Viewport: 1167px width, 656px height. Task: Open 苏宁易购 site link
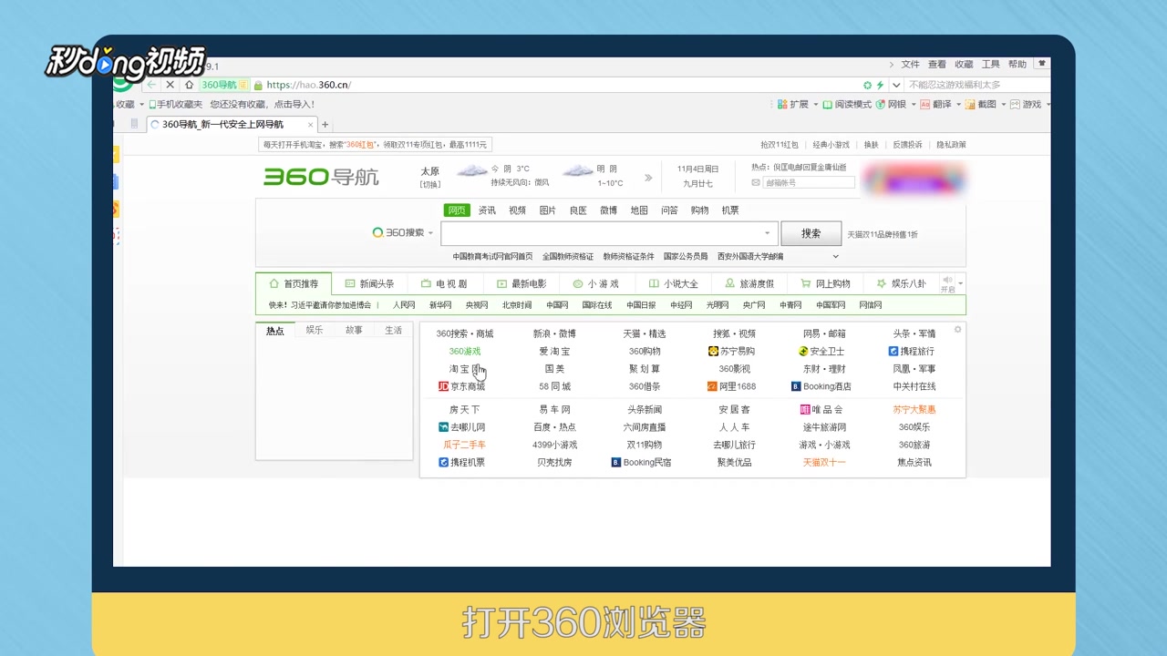click(x=731, y=351)
